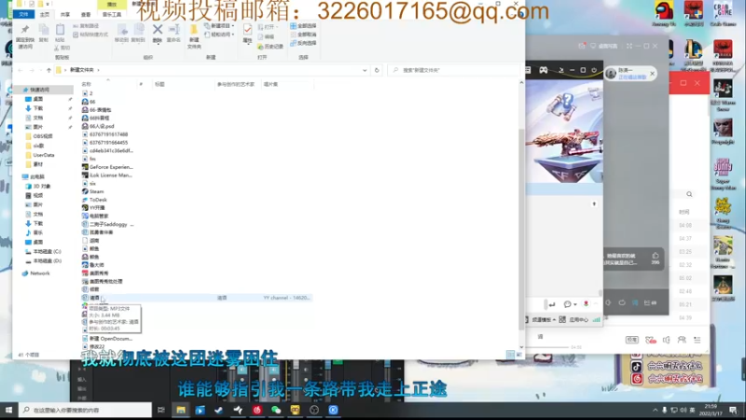
Task: Open Task View from the taskbar
Action: [160, 410]
